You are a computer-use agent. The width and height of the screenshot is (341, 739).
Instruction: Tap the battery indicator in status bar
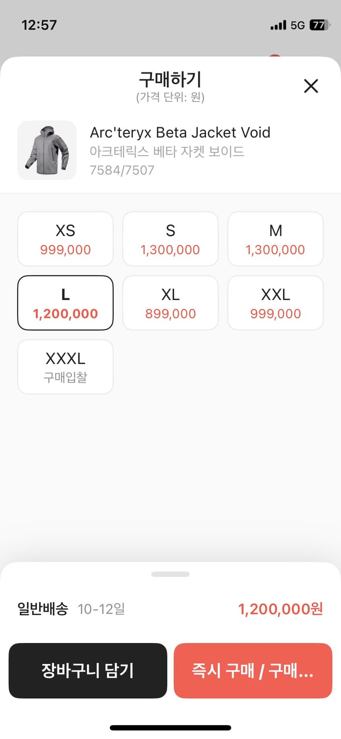click(x=319, y=25)
